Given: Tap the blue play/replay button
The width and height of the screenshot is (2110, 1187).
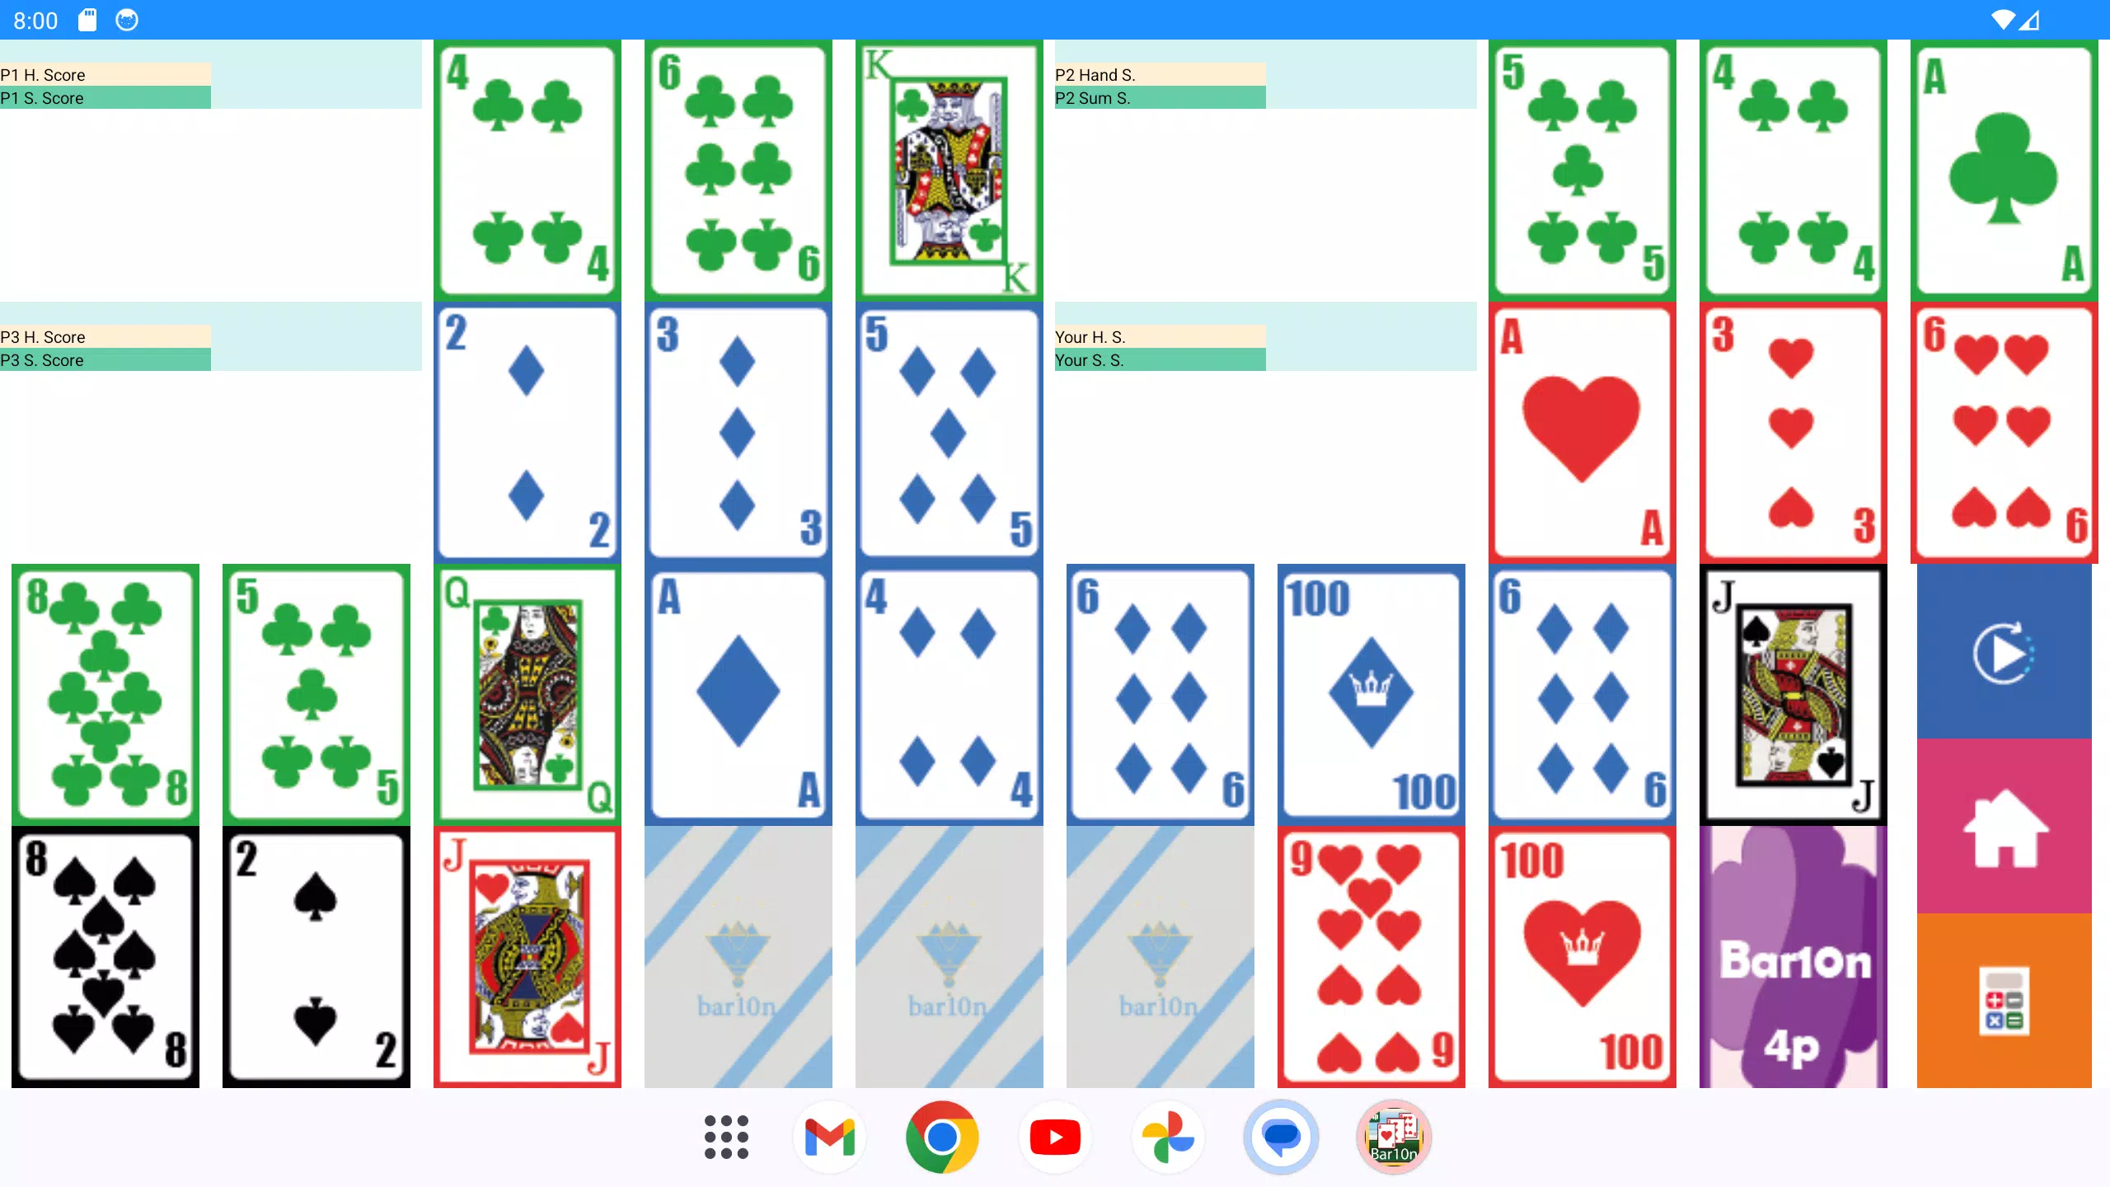Looking at the screenshot, I should [x=2004, y=652].
